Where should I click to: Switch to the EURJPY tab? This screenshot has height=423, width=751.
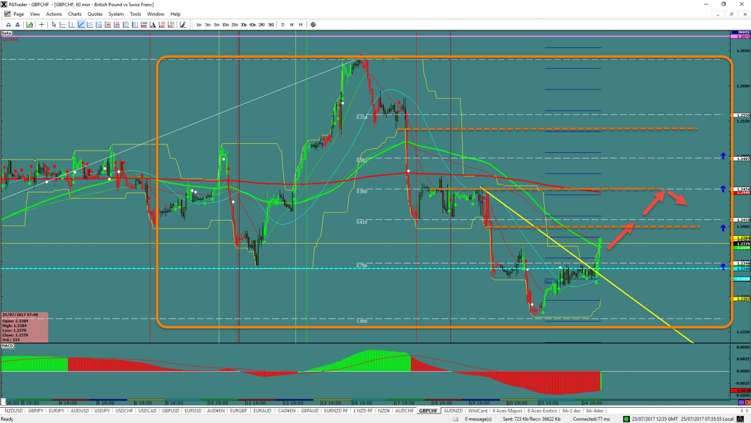click(x=56, y=411)
